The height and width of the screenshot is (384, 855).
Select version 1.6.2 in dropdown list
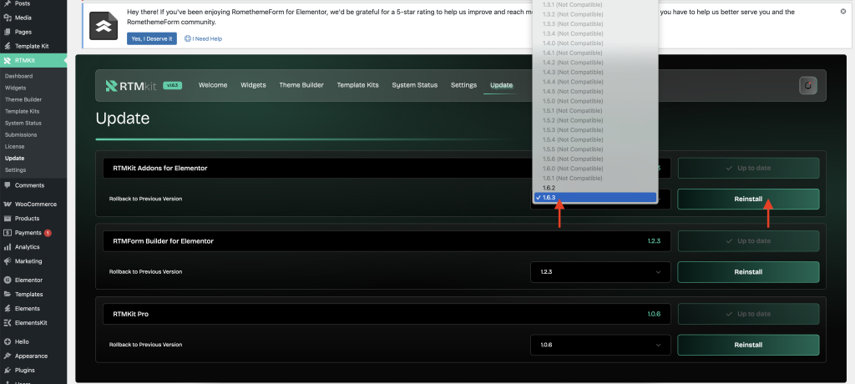595,188
